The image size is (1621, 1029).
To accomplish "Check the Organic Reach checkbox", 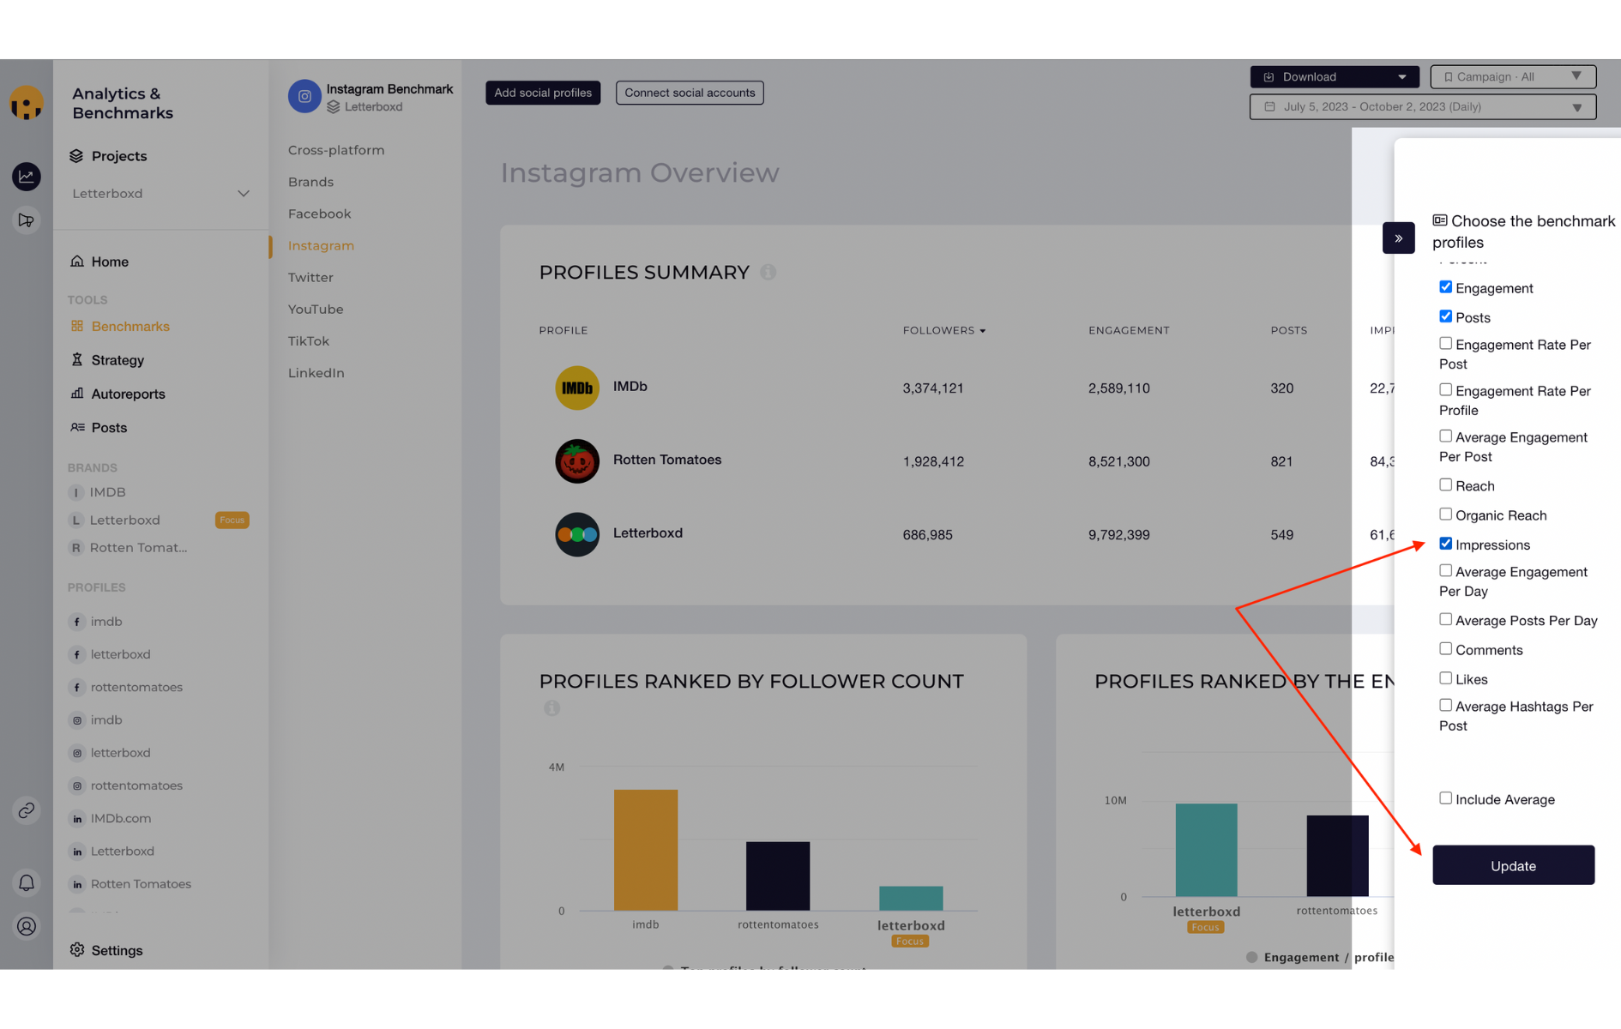I will click(1445, 514).
